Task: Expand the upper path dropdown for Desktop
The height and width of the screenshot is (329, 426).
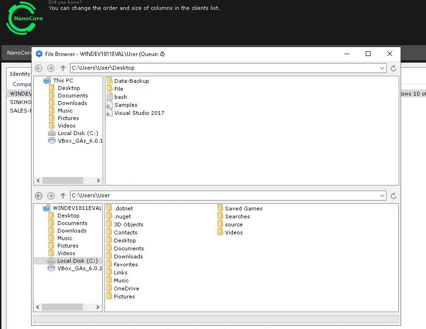Action: click(x=382, y=68)
